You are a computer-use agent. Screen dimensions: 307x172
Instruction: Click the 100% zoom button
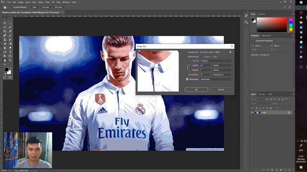pyautogui.click(x=35, y=7)
